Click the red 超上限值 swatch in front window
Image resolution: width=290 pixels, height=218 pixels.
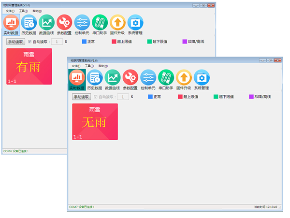[x=180, y=97]
